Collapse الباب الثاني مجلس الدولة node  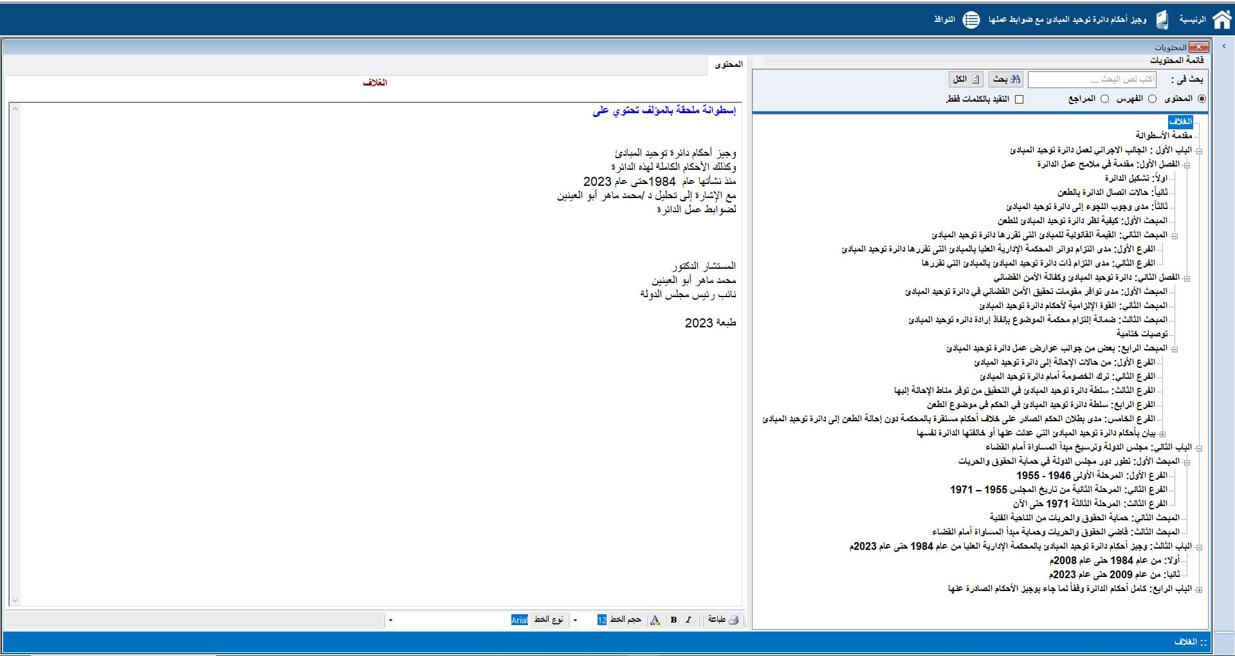point(1199,448)
